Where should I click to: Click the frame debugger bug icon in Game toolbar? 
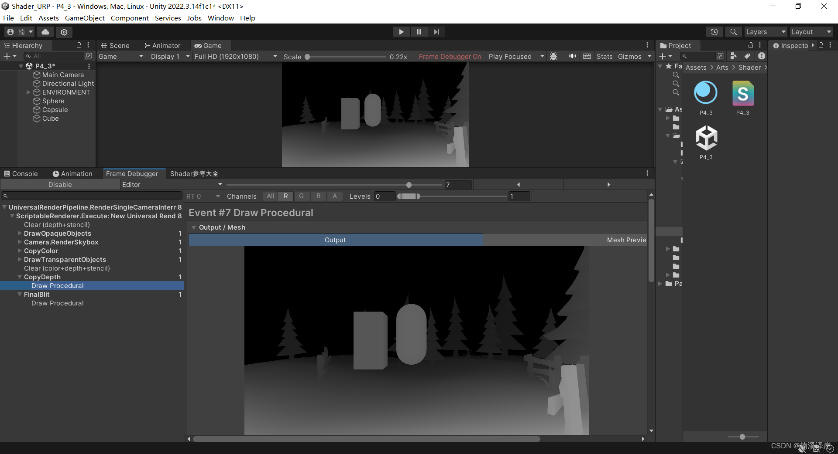[553, 57]
